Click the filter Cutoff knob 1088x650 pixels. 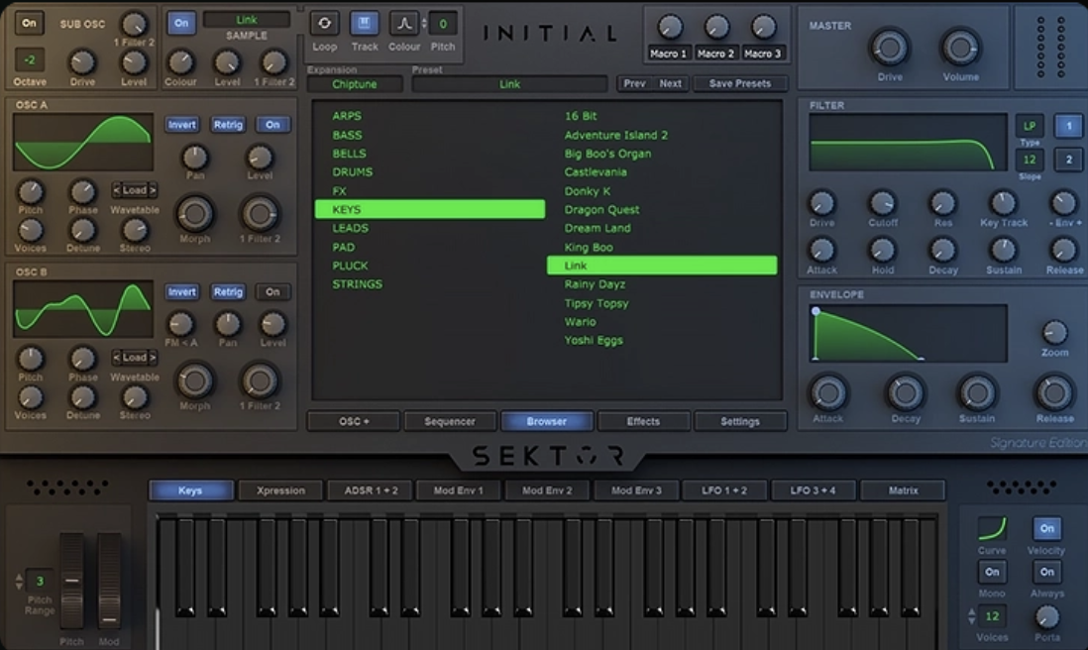coord(882,203)
